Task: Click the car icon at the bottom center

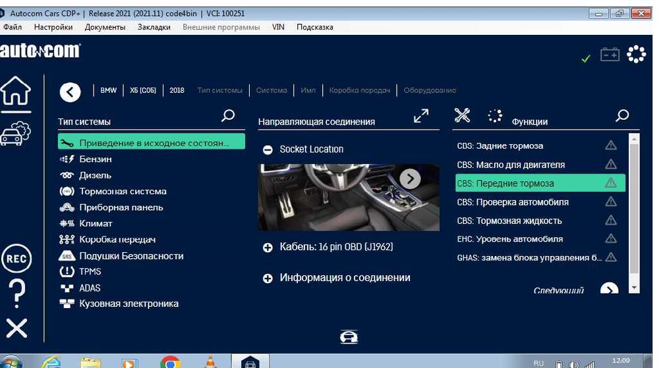Action: tap(349, 337)
